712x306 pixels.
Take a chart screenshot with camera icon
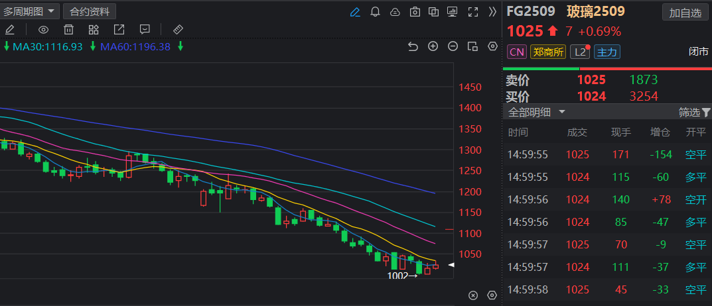(x=415, y=12)
